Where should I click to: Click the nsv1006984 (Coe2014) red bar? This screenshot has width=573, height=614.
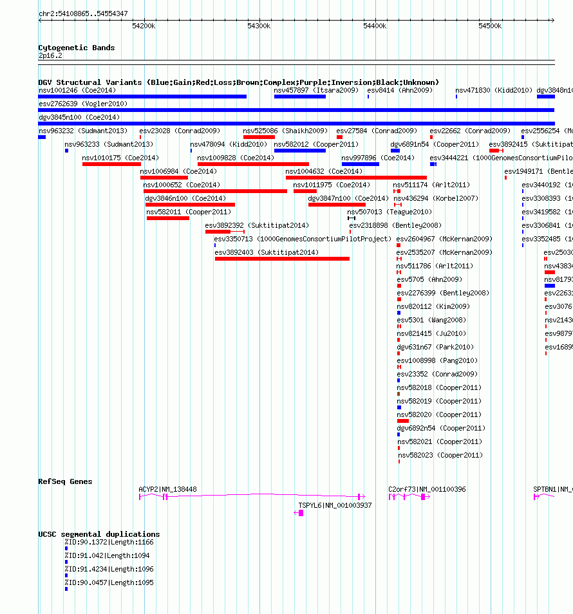[x=164, y=178]
